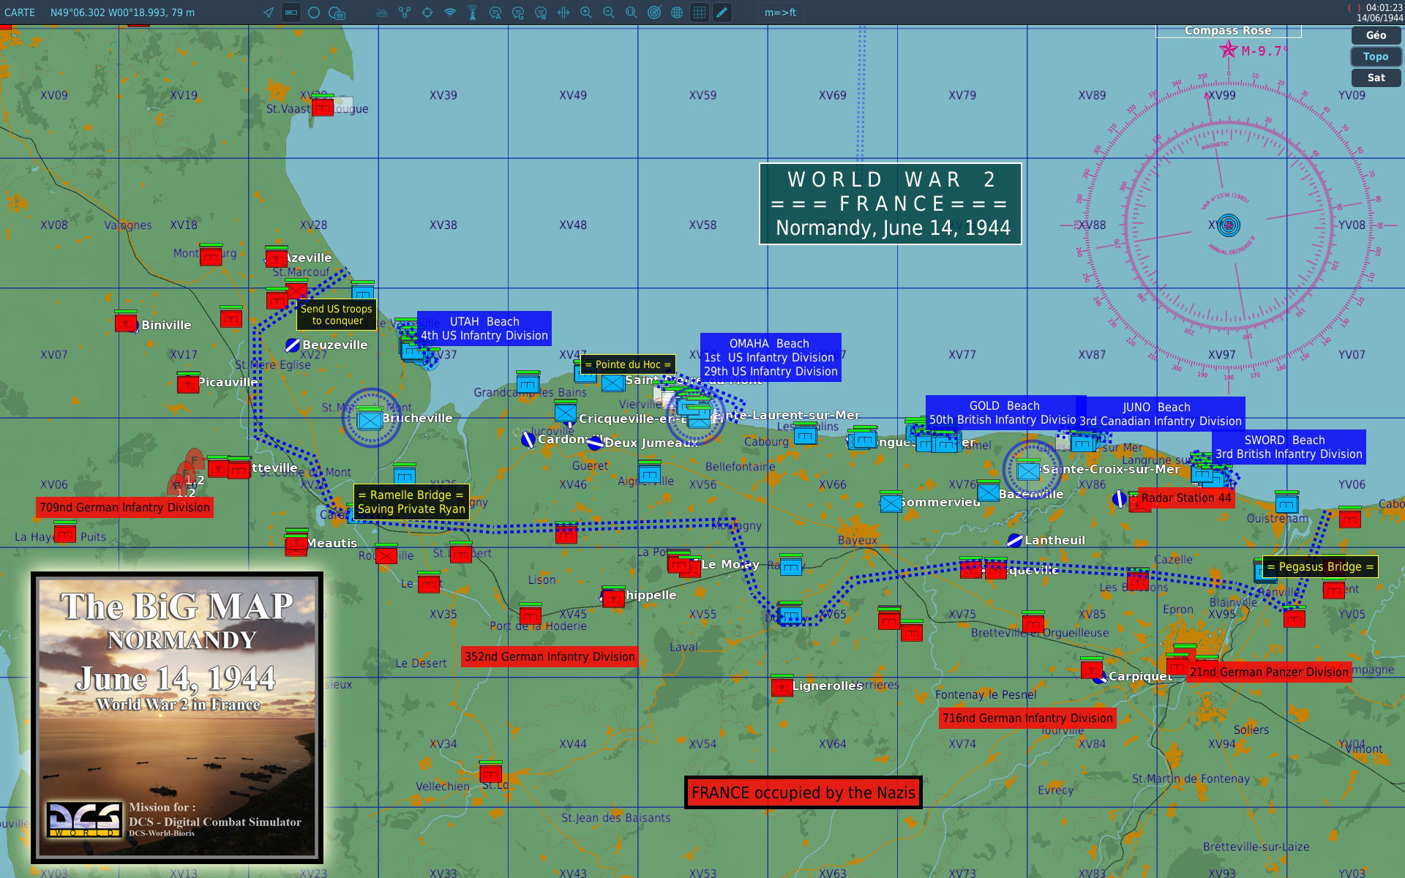Click the UTAH Beach division label
This screenshot has height=878, width=1405.
(x=484, y=329)
